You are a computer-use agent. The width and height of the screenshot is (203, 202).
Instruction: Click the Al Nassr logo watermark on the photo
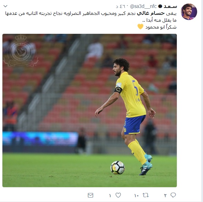tap(21, 51)
